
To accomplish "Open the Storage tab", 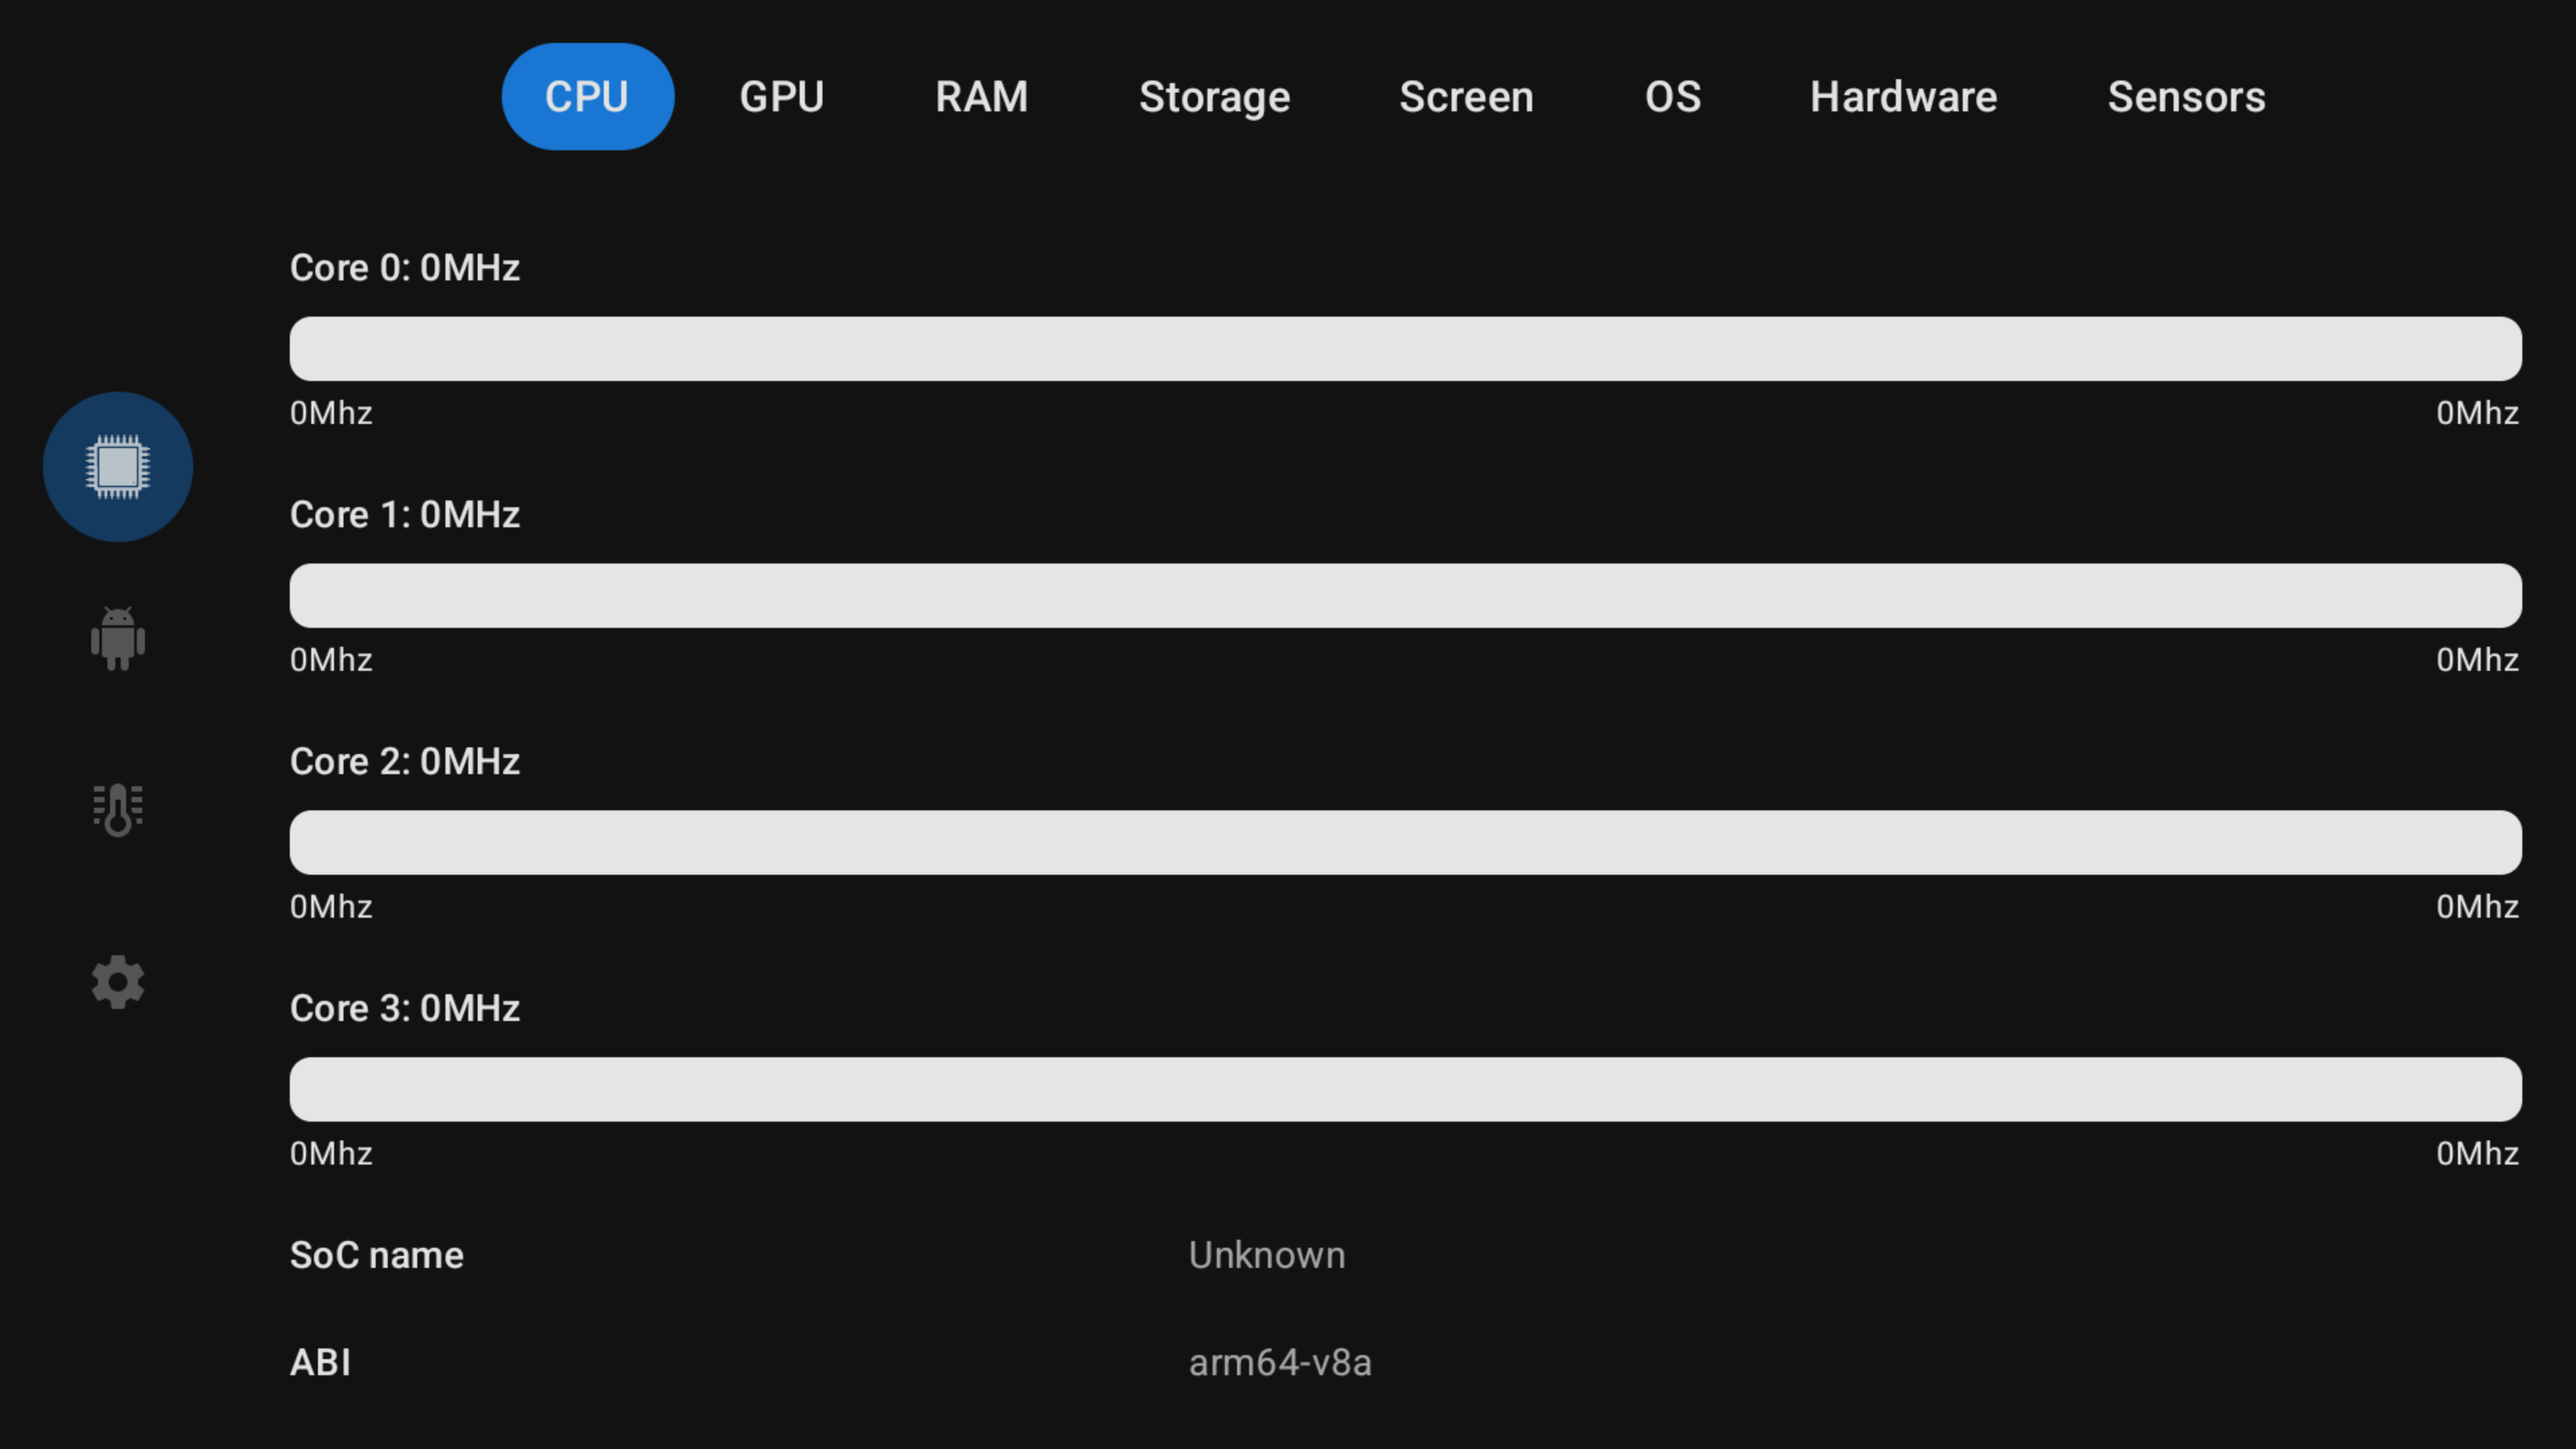I will coord(1214,97).
